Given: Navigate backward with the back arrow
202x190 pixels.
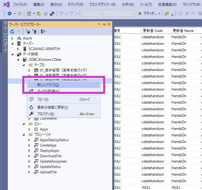Looking at the screenshot, I should click(10, 13).
